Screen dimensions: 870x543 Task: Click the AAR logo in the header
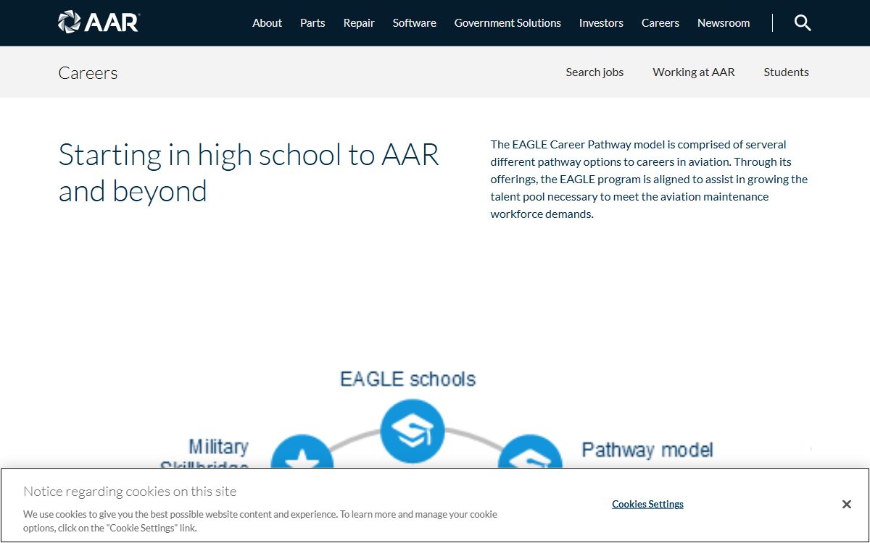point(99,22)
